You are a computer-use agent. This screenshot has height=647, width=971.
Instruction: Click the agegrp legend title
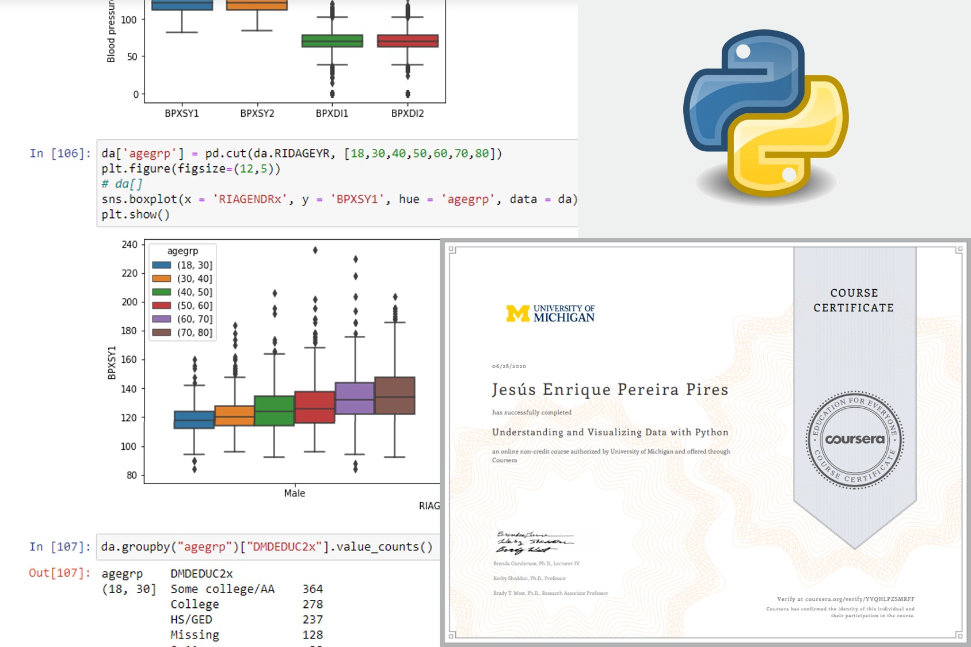click(x=182, y=251)
